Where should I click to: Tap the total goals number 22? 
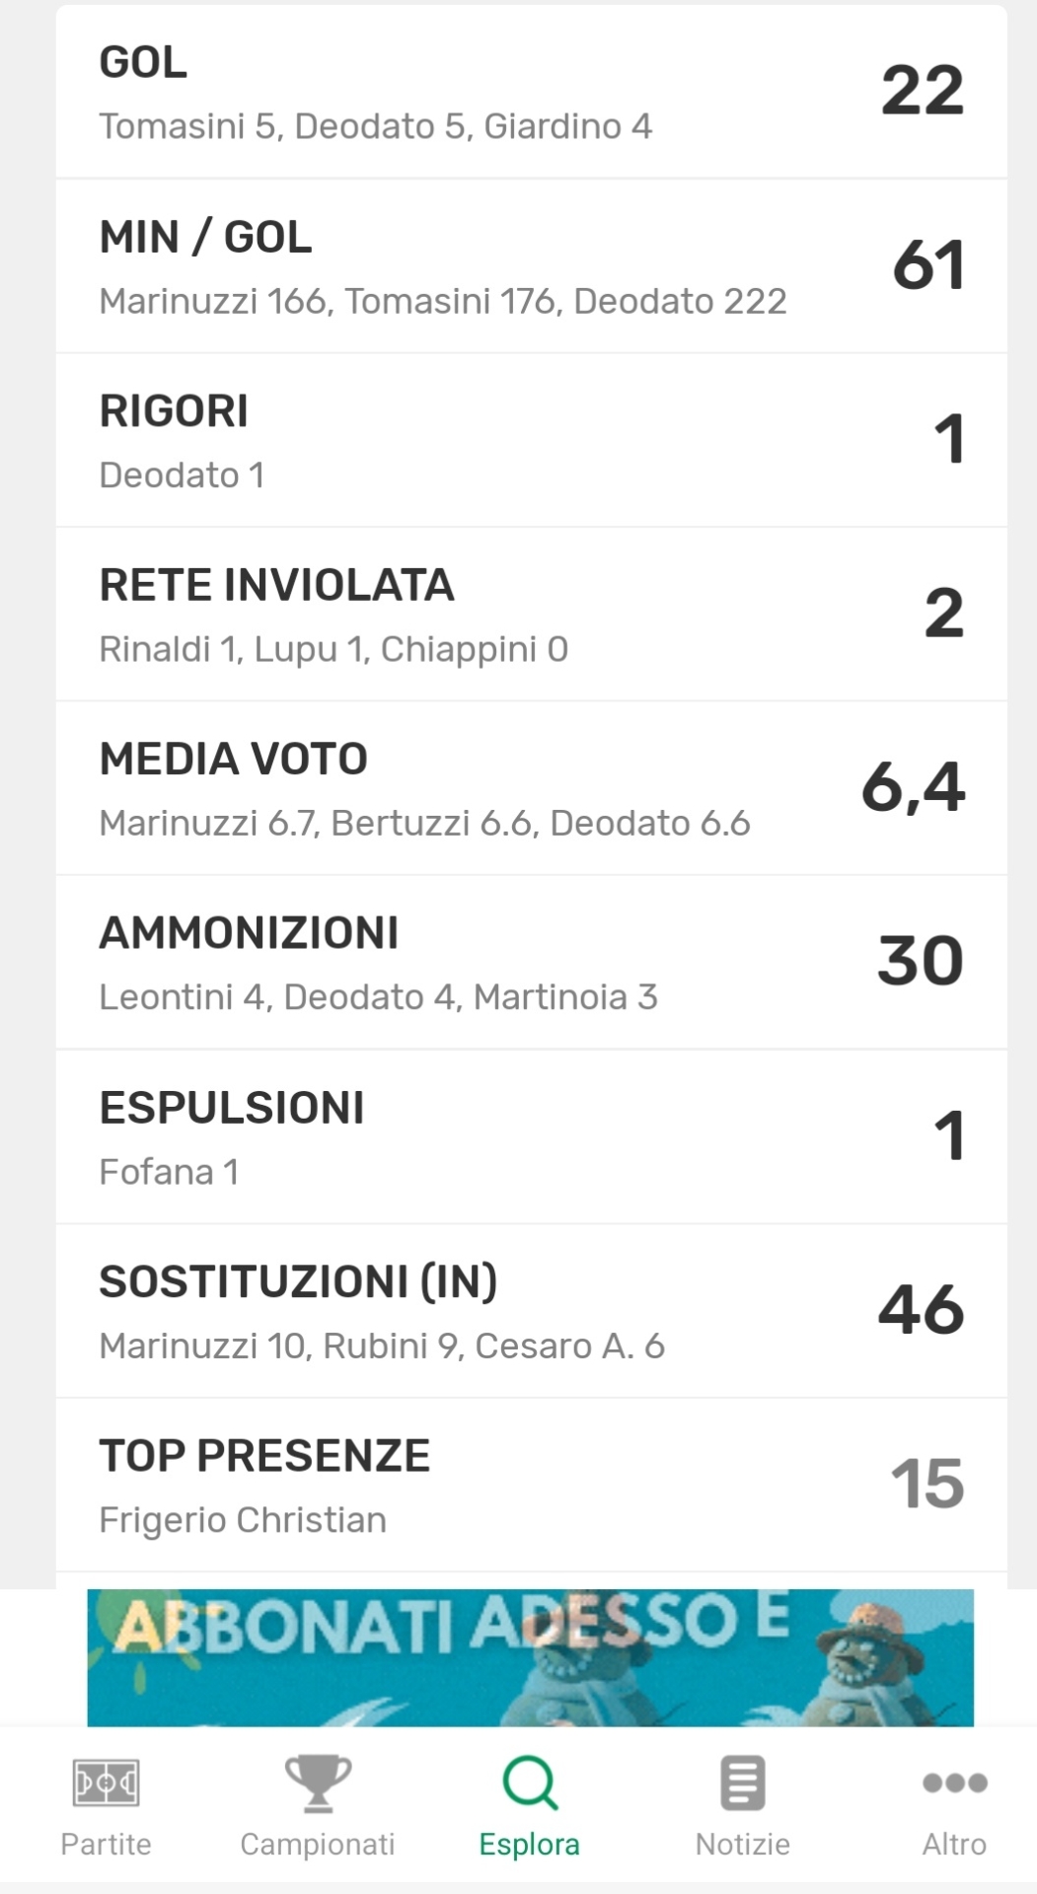(922, 91)
